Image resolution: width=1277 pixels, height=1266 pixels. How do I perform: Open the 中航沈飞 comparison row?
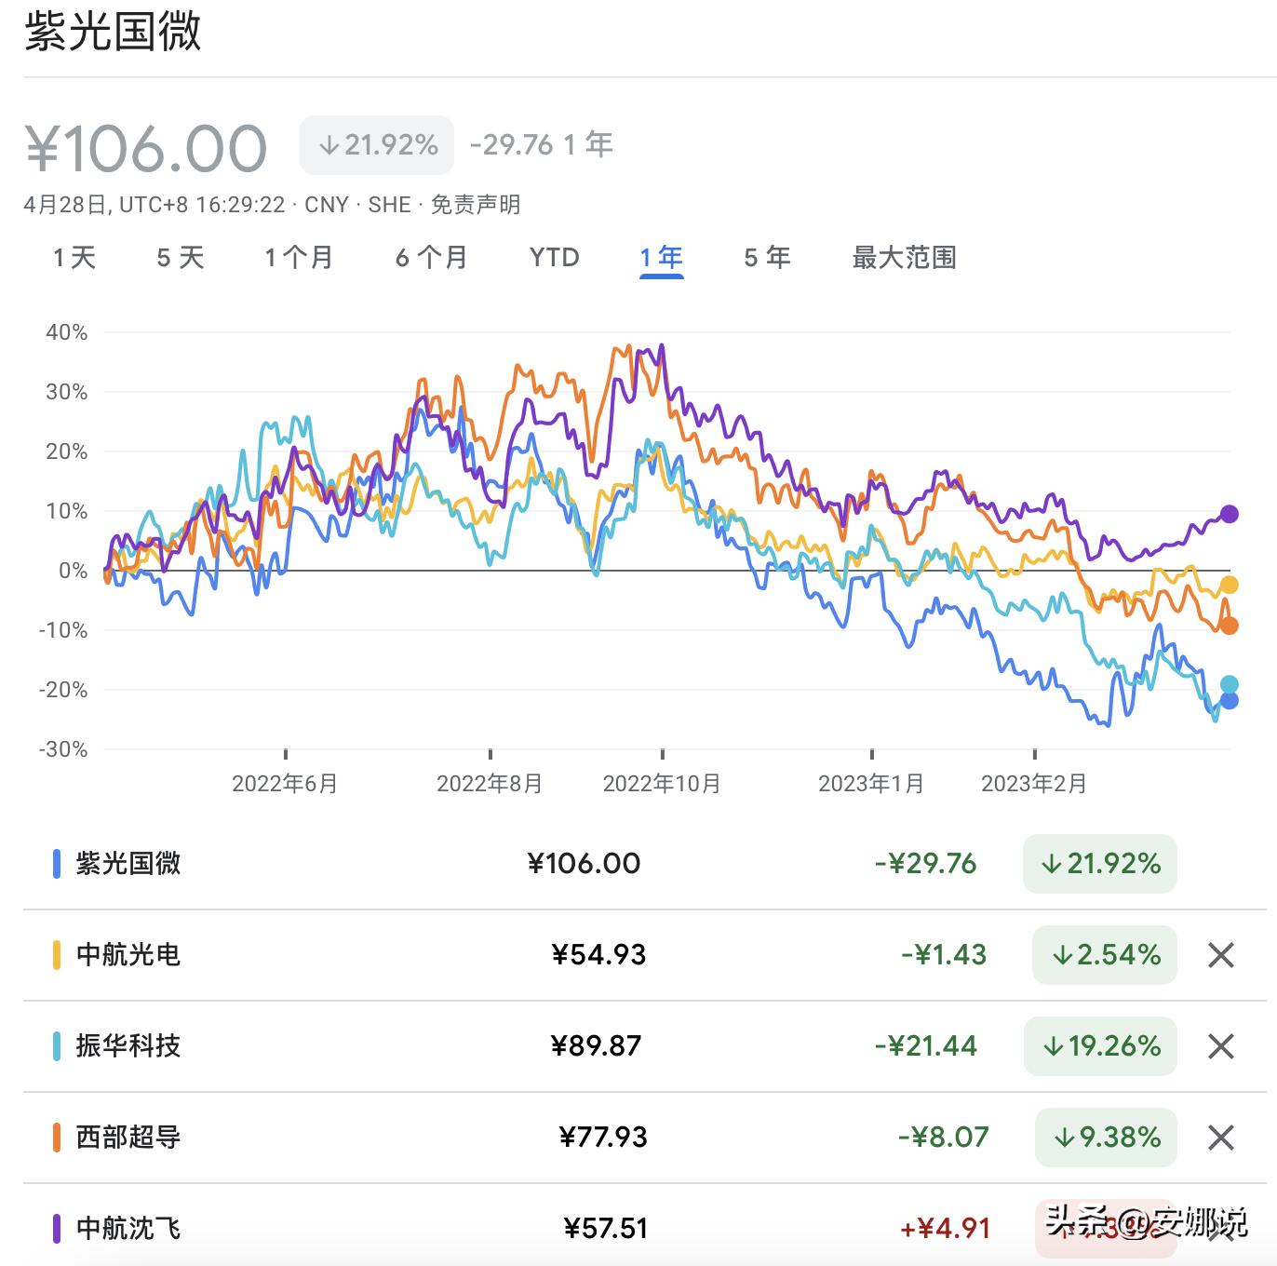(x=644, y=1227)
